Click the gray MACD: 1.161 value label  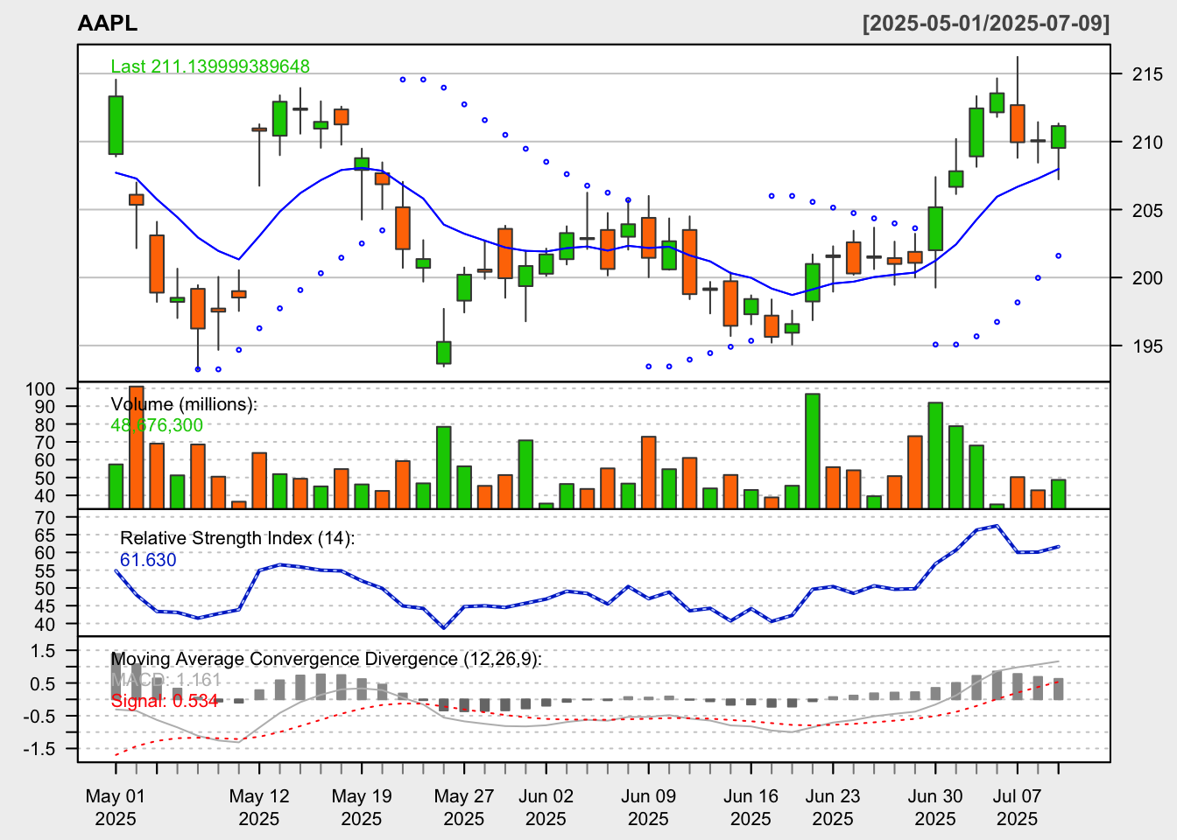point(166,680)
